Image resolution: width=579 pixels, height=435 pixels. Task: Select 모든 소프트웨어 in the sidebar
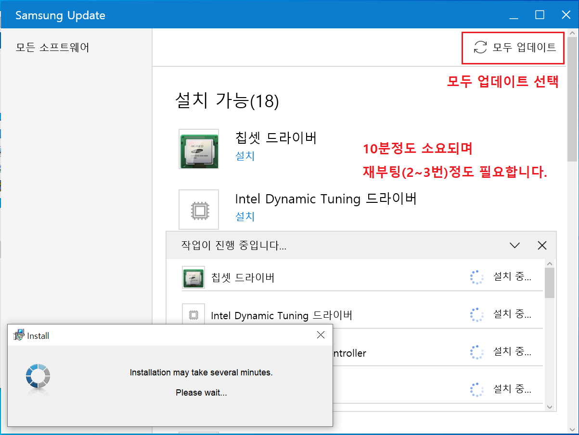click(x=52, y=47)
